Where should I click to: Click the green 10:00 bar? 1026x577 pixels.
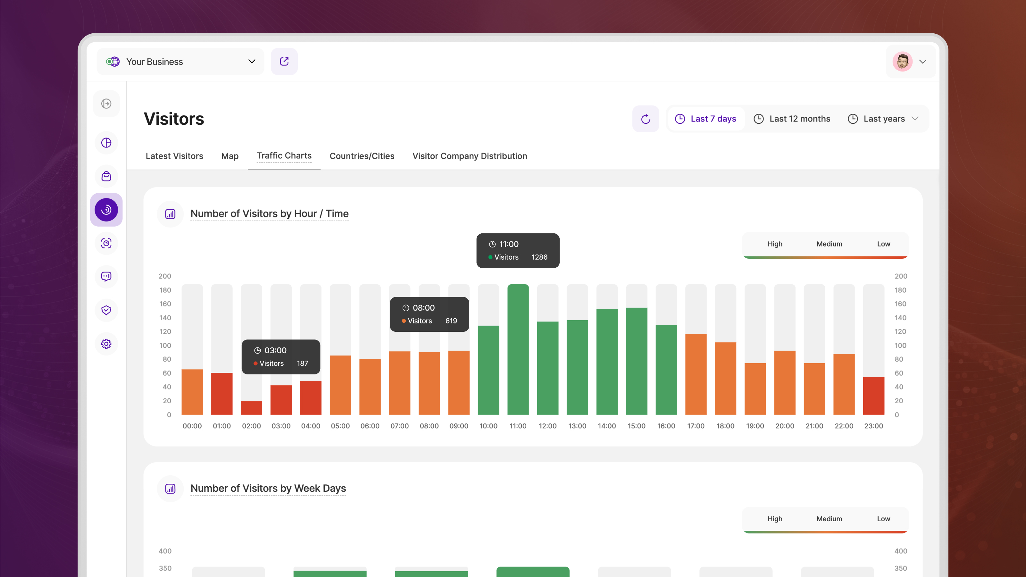click(488, 370)
